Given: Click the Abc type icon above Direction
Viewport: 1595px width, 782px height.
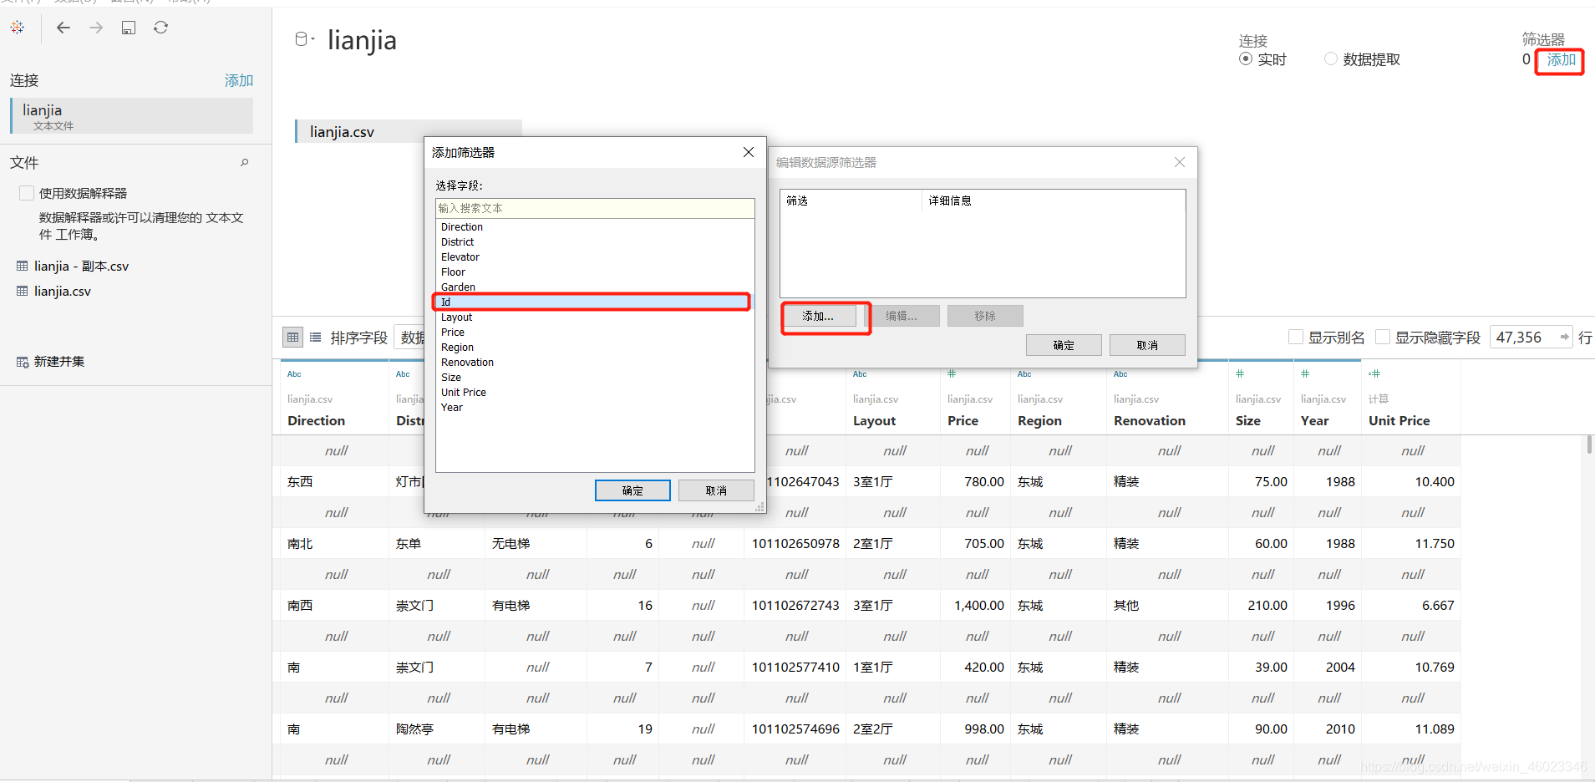Looking at the screenshot, I should coord(294,374).
